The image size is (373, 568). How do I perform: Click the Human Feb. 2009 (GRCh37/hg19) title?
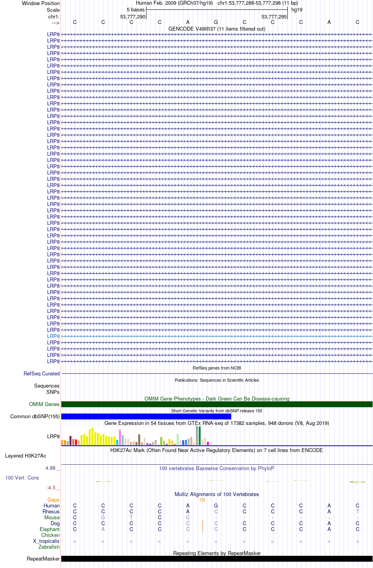[x=174, y=3]
